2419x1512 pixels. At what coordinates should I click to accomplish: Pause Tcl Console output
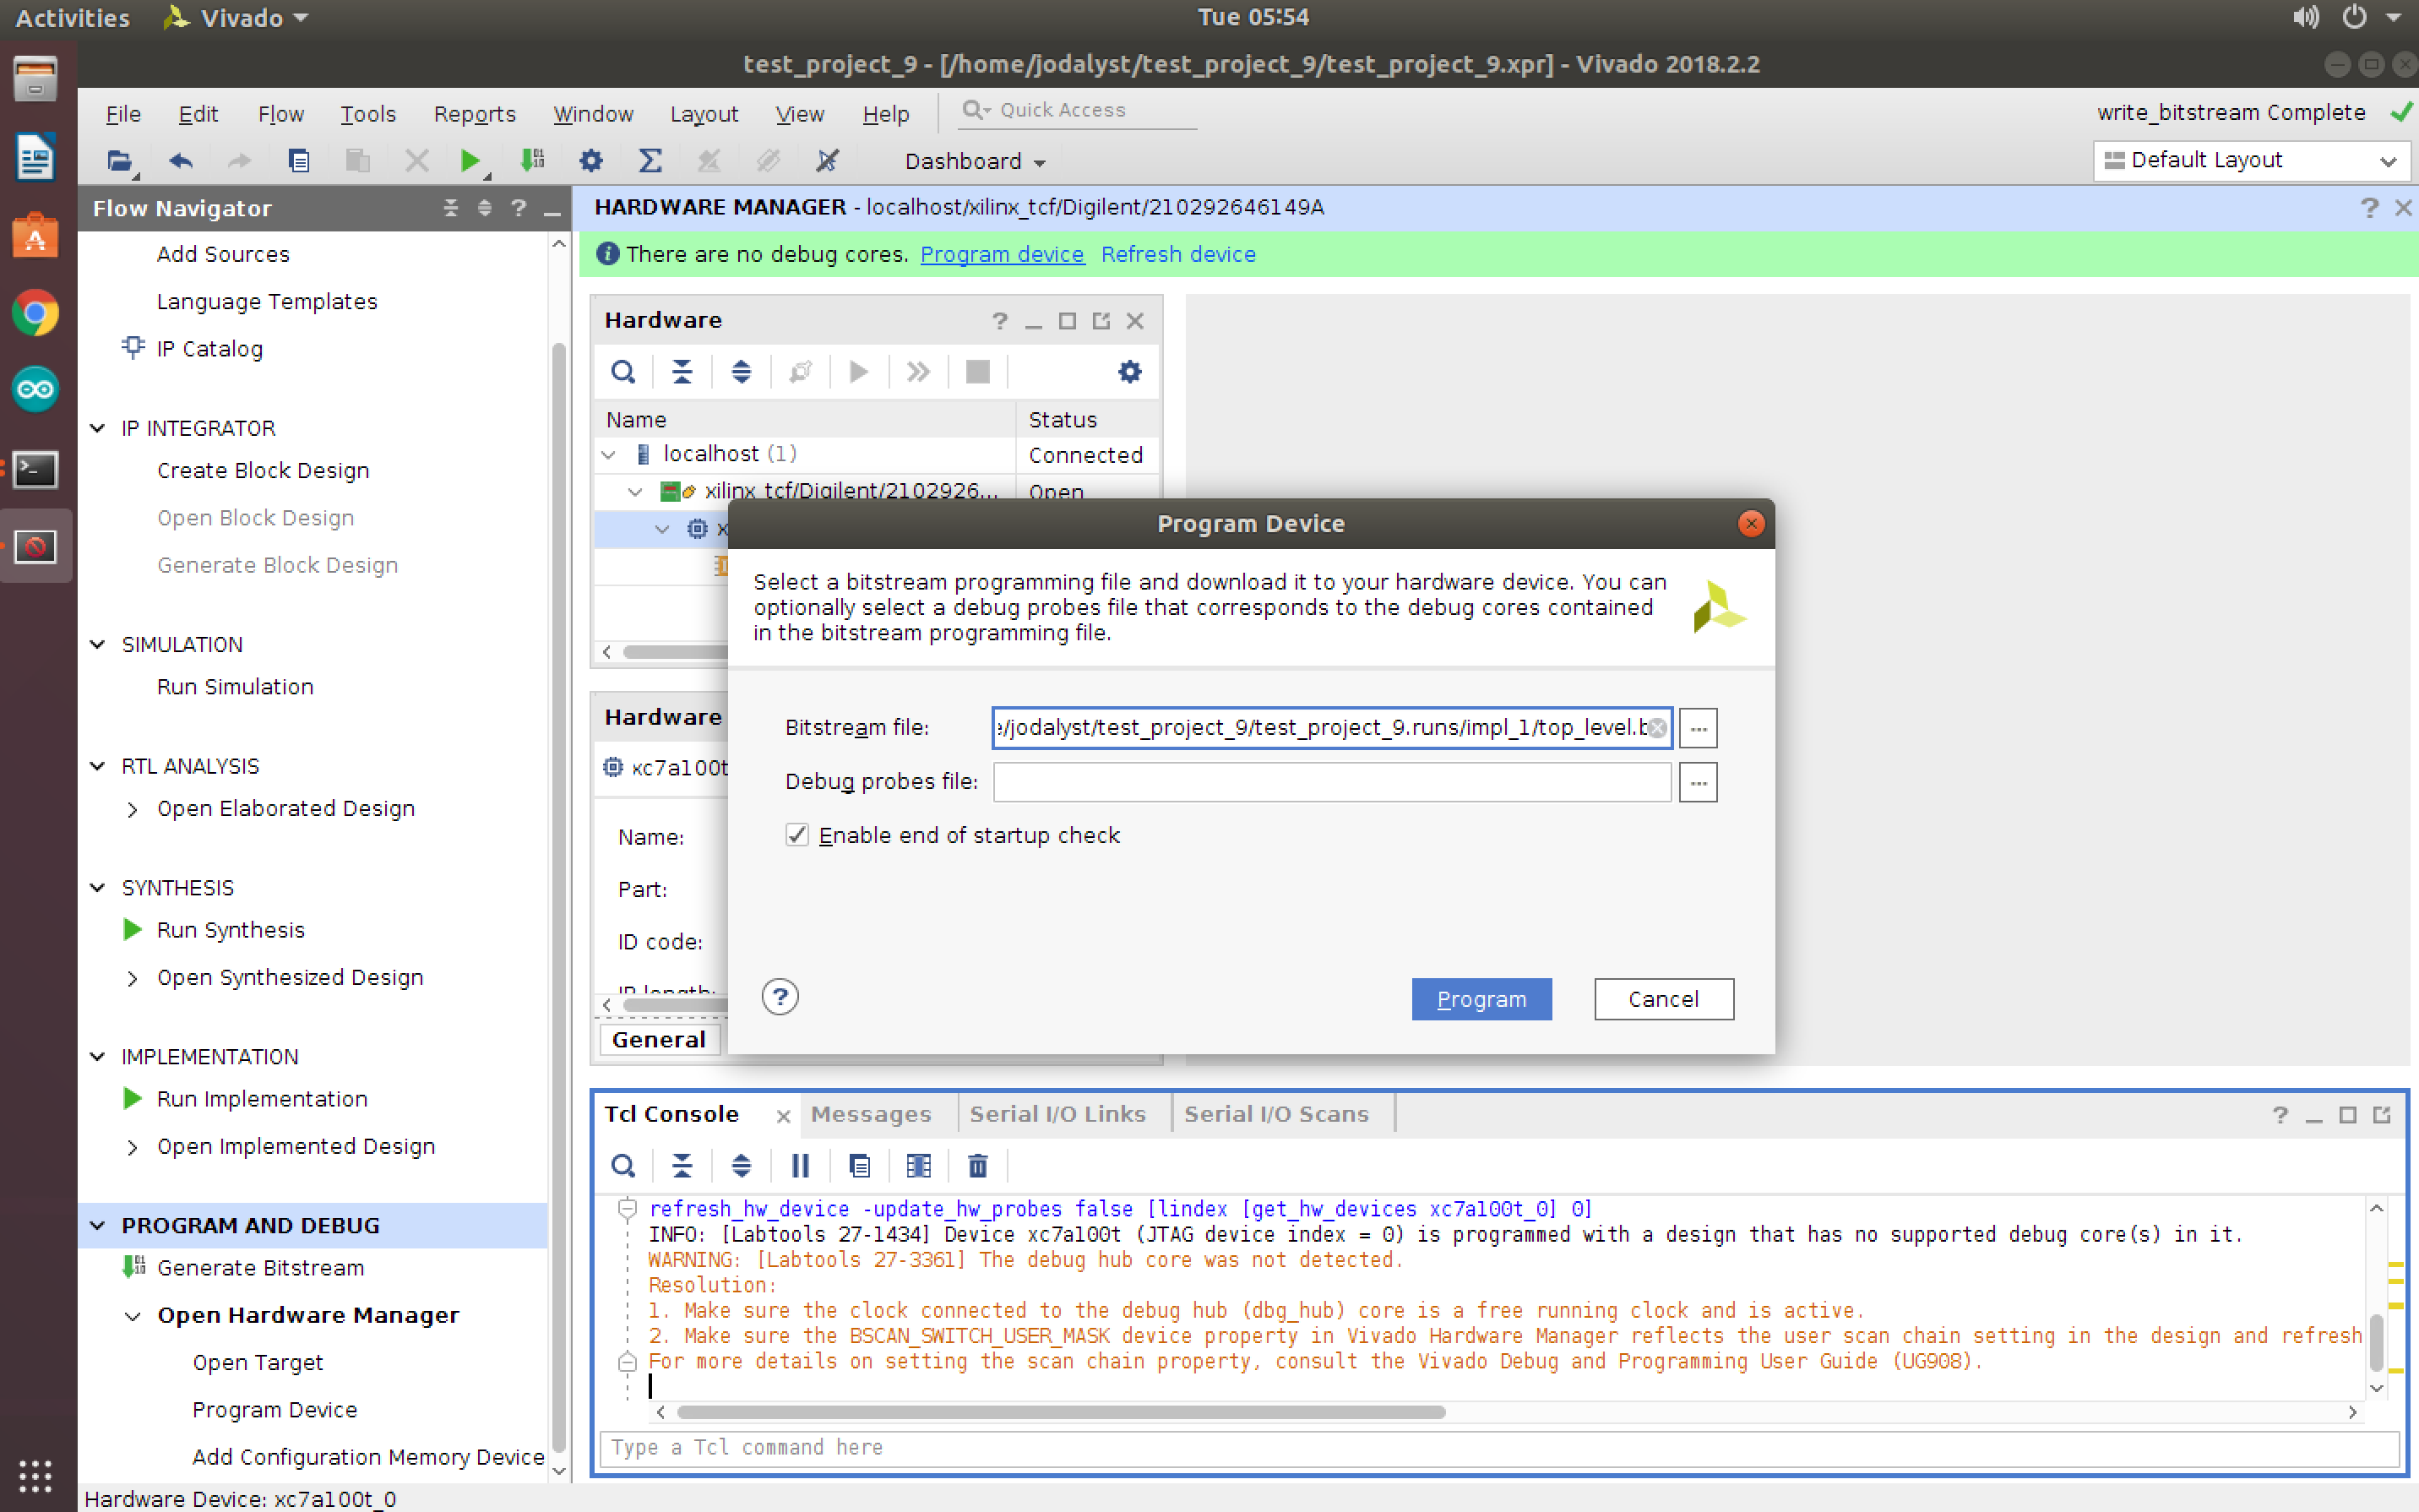(x=800, y=1165)
